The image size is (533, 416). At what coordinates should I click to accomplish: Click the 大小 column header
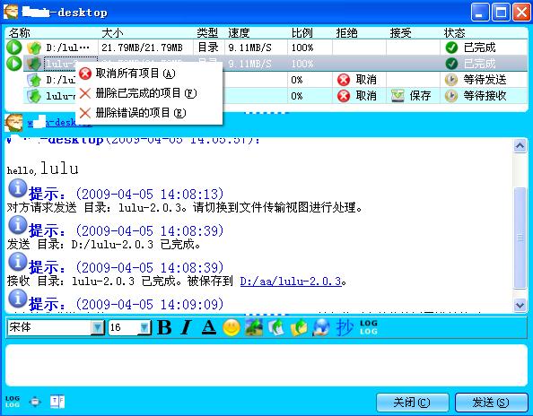(112, 33)
